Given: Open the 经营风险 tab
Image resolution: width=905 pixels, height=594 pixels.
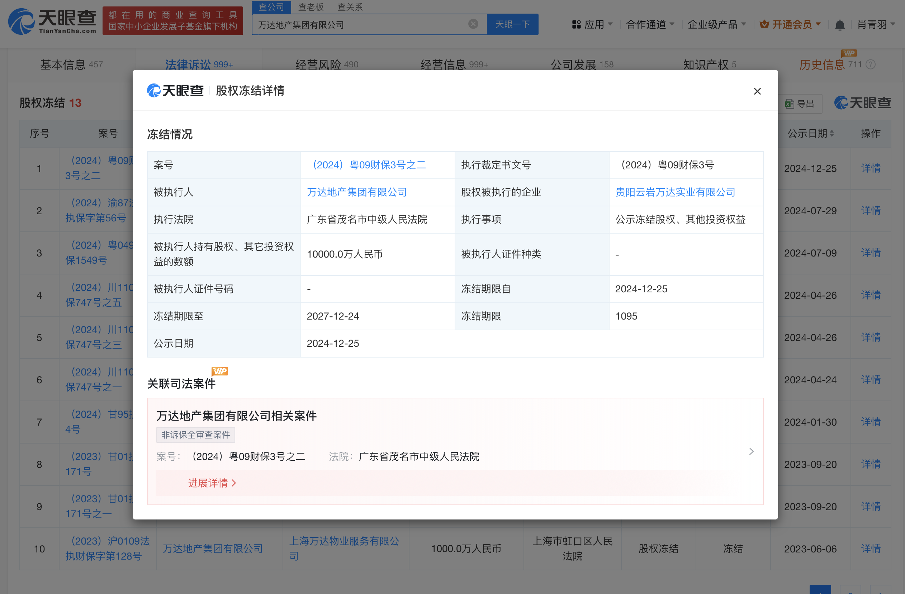Looking at the screenshot, I should point(327,64).
